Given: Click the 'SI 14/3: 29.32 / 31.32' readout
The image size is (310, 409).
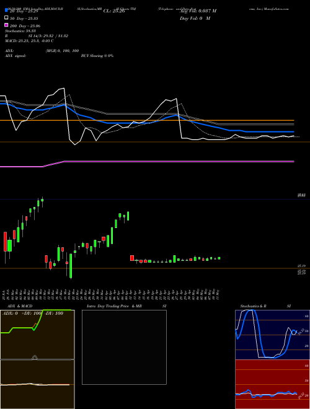Looking at the screenshot, I should coord(48,36).
